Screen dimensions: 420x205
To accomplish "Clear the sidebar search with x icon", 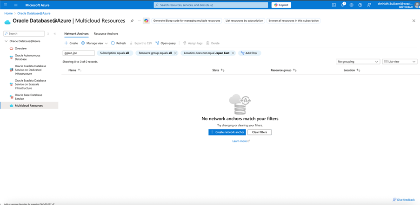I will [48, 34].
